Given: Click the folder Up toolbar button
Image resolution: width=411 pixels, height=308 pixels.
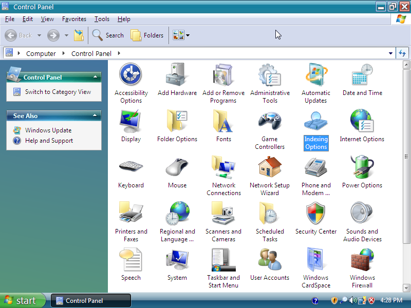Looking at the screenshot, I should [x=79, y=35].
